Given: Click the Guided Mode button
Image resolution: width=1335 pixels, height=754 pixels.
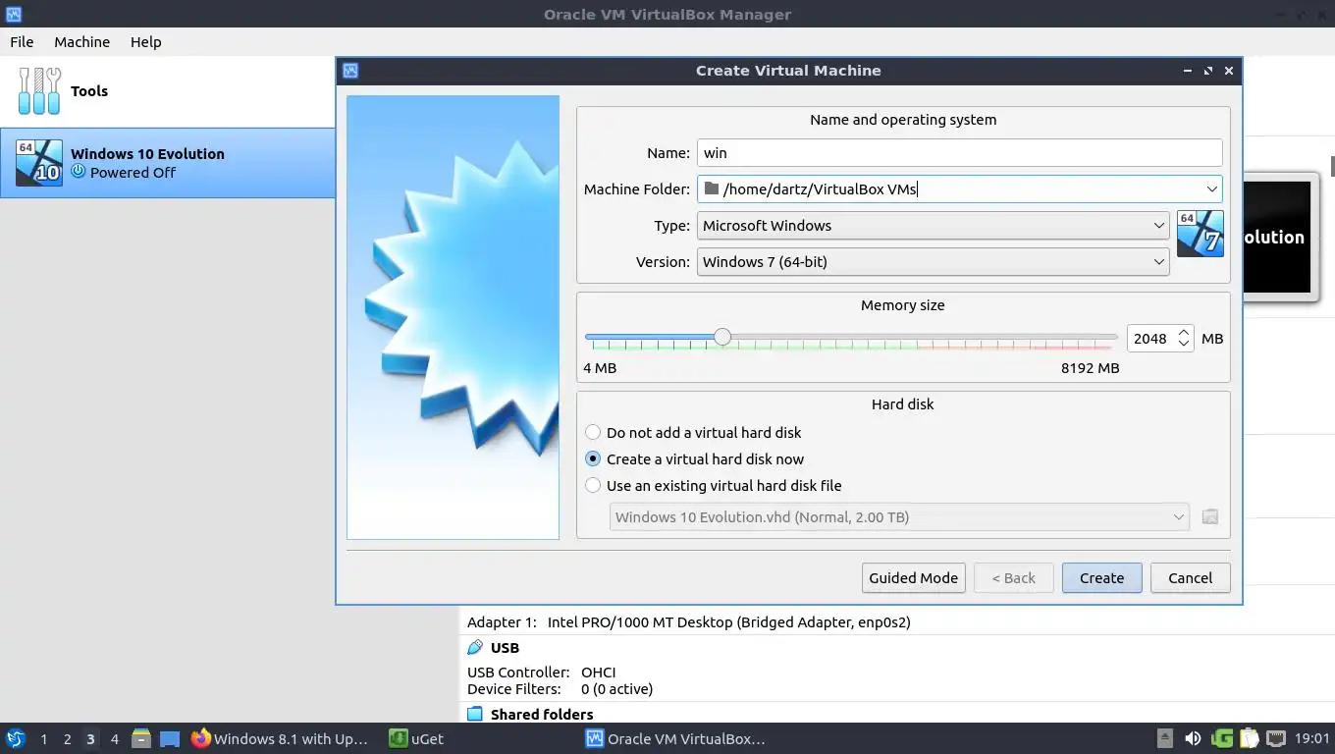Looking at the screenshot, I should pyautogui.click(x=913, y=577).
